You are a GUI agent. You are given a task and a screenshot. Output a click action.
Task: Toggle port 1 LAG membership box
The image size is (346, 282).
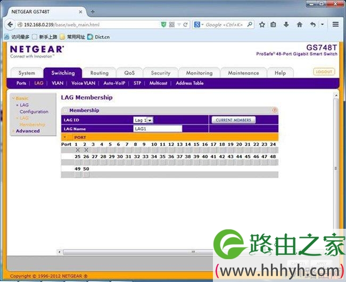click(x=78, y=150)
